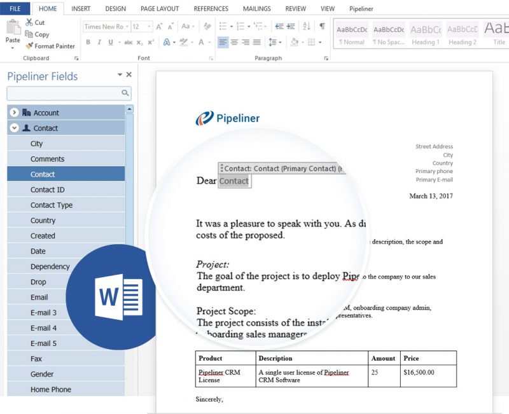The width and height of the screenshot is (509, 414).
Task: Open the Paragraph dialog launcher
Action: point(326,59)
